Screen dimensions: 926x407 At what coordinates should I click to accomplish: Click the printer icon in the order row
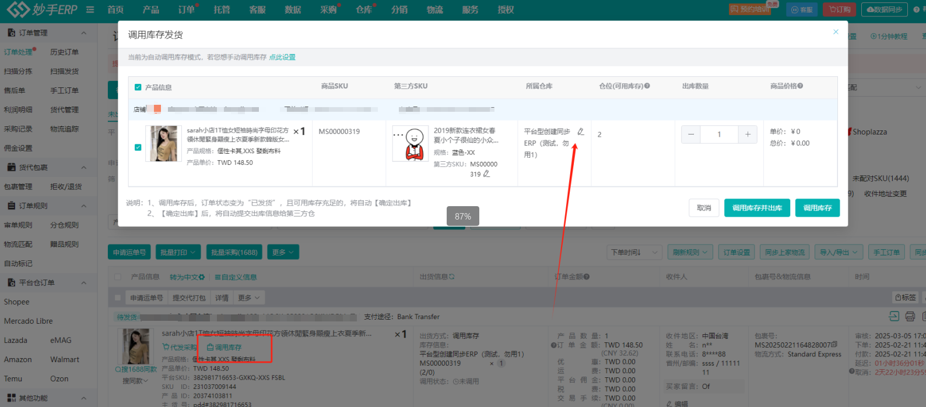point(910,316)
